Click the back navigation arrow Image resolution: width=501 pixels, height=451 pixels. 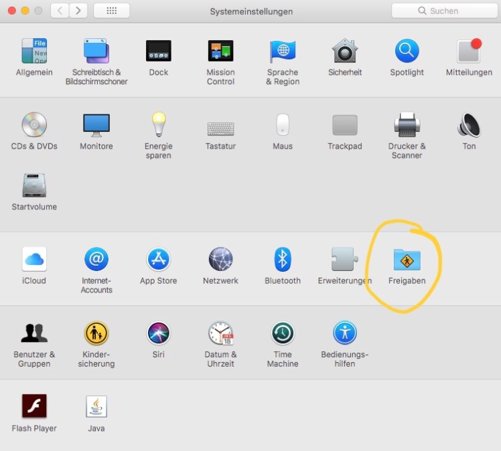(x=60, y=11)
